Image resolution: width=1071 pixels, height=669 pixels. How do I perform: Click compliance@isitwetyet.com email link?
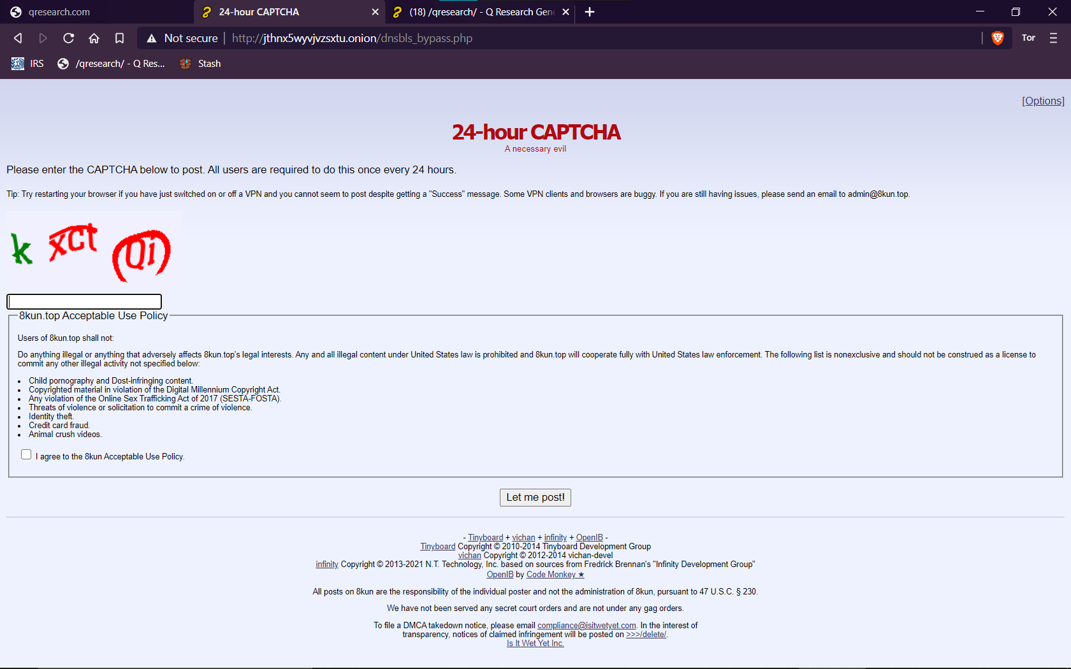point(586,626)
